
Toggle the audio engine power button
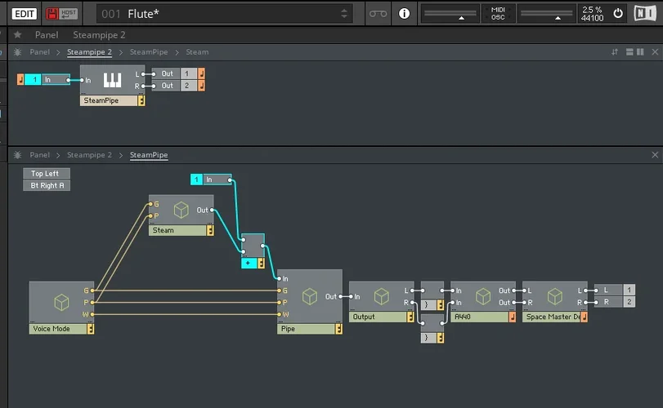tap(618, 13)
